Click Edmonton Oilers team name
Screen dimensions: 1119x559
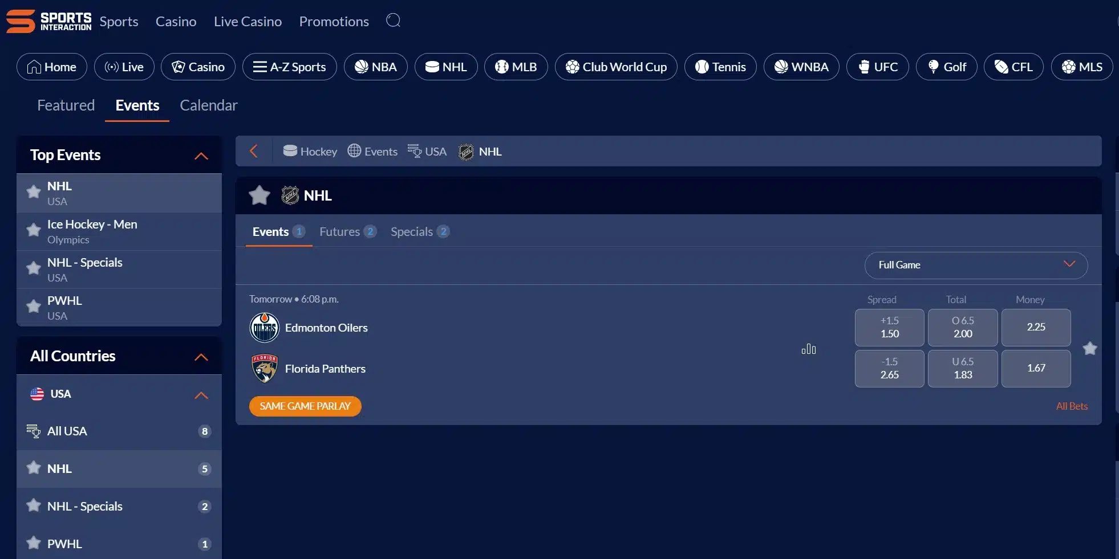(x=326, y=328)
